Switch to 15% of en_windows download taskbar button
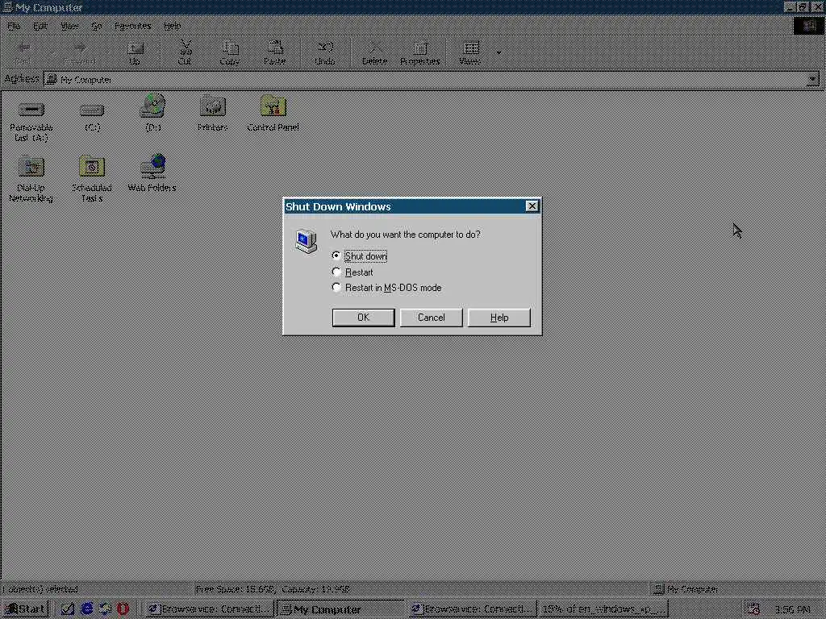Image resolution: width=826 pixels, height=619 pixels. [x=603, y=609]
